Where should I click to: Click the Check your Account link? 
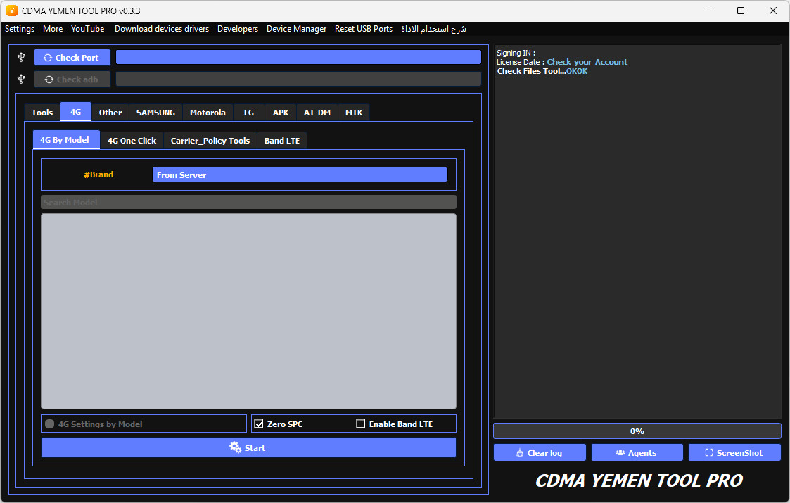coord(587,62)
